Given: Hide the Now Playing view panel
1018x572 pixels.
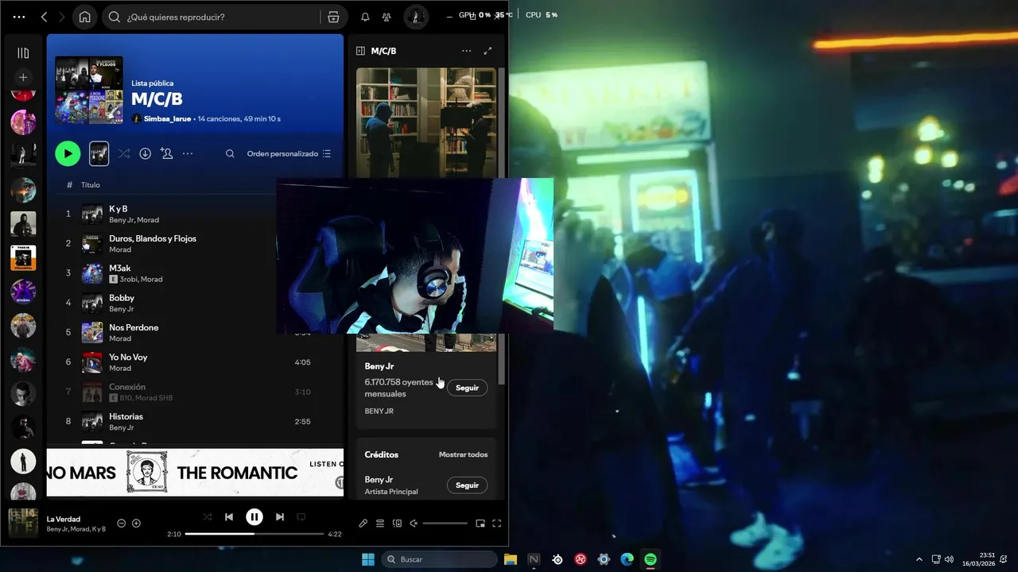Looking at the screenshot, I should pos(360,51).
